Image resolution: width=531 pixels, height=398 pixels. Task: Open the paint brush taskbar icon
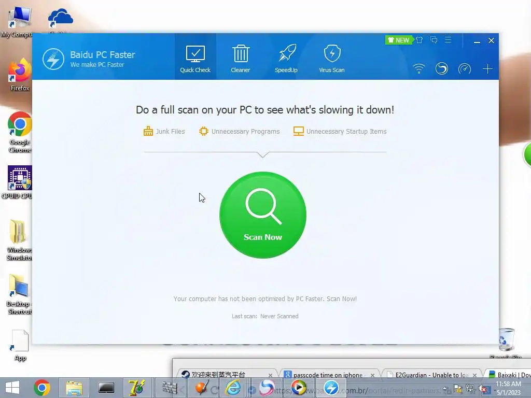tap(202, 388)
